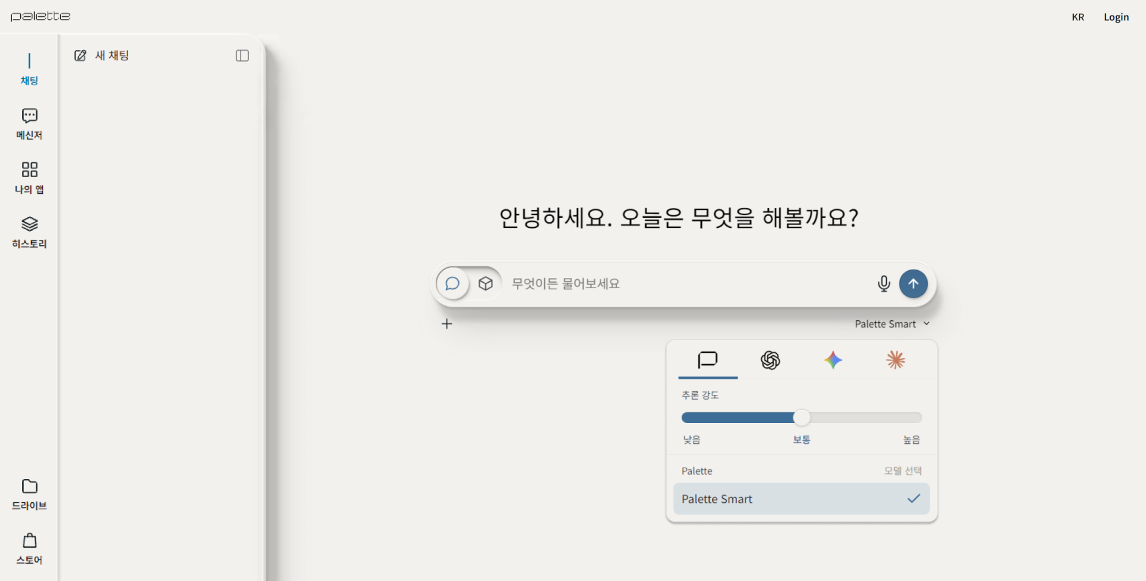The height and width of the screenshot is (581, 1146).
Task: Set reasoning strength to 보통
Action: (802, 440)
